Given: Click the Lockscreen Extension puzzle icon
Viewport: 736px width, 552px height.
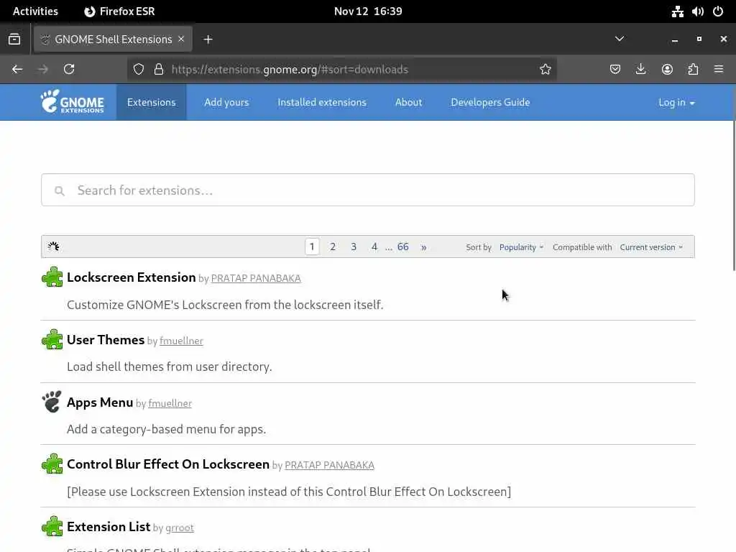Looking at the screenshot, I should click(52, 277).
